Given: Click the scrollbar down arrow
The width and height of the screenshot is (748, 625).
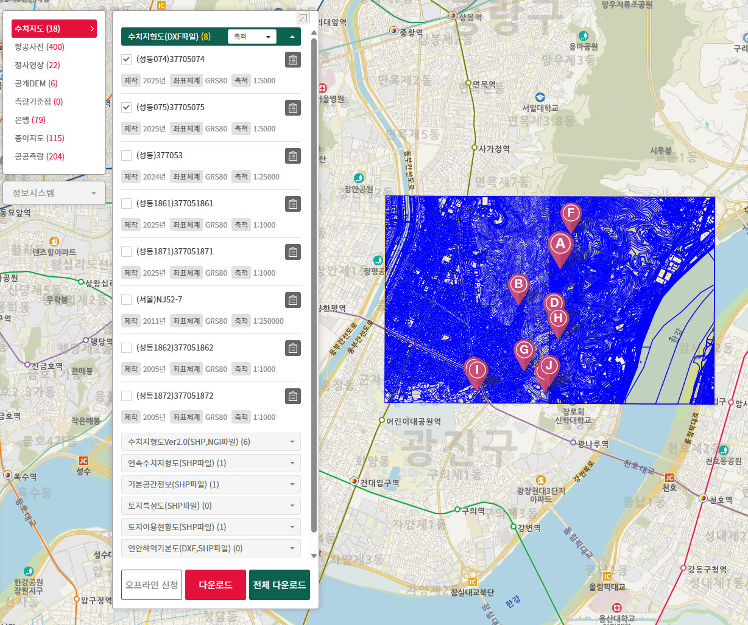Looking at the screenshot, I should (314, 556).
